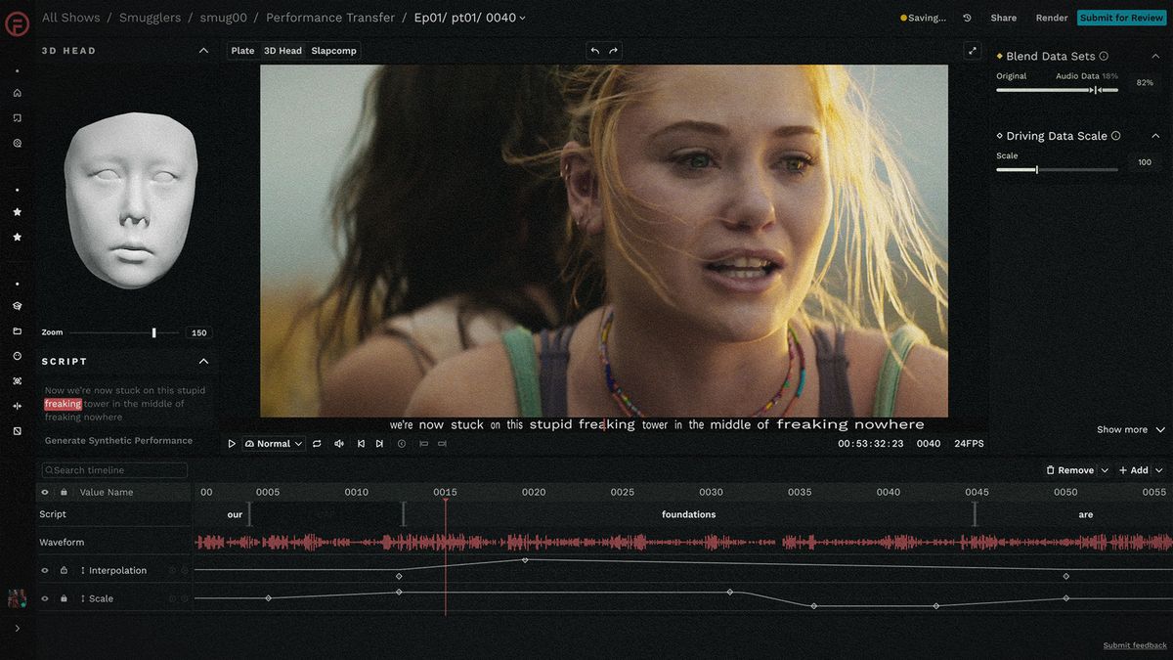Switch to the Slapcomp view tab
Viewport: 1173px width, 660px height.
pos(333,51)
